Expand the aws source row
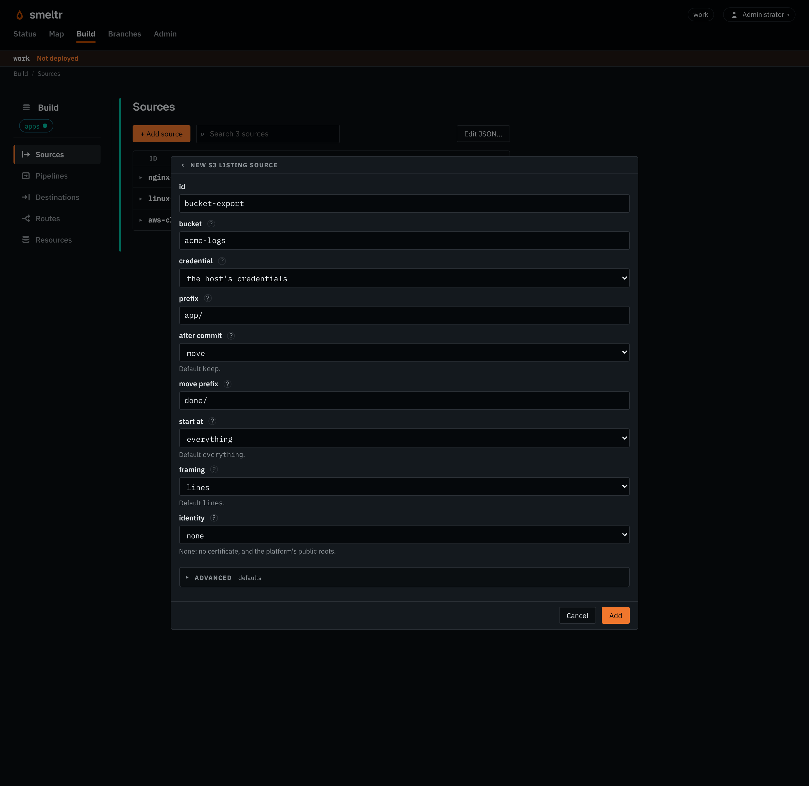 pyautogui.click(x=140, y=220)
